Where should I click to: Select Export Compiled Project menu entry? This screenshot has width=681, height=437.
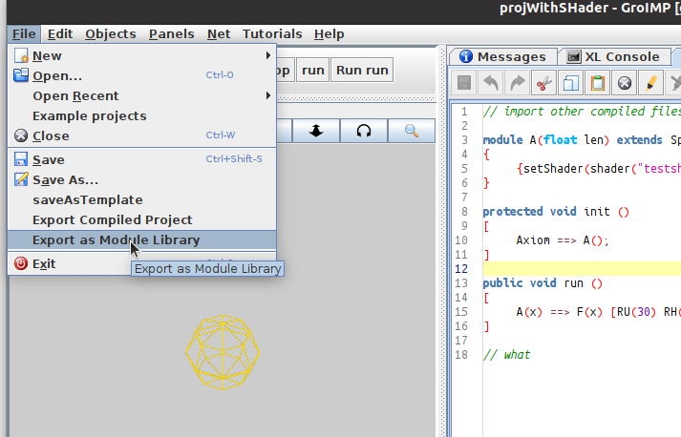[112, 219]
